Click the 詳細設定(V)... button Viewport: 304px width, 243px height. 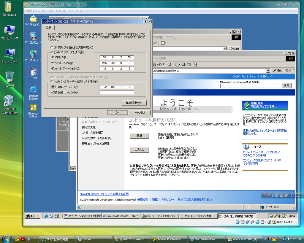pos(134,103)
